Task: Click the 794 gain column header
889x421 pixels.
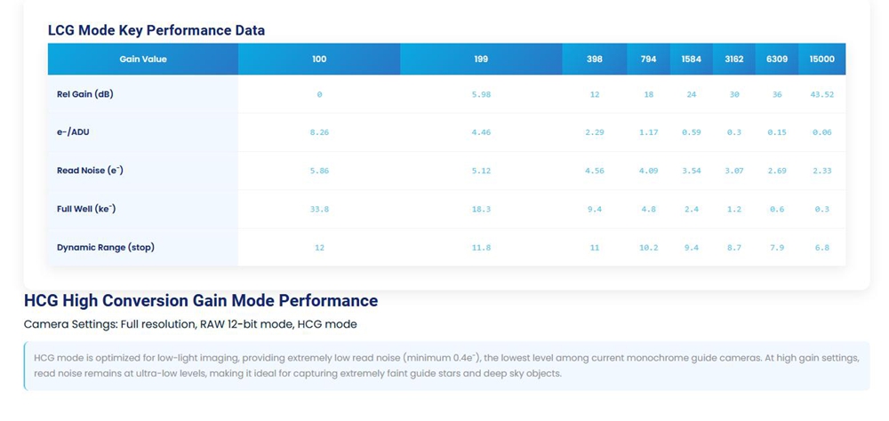Action: tap(648, 60)
